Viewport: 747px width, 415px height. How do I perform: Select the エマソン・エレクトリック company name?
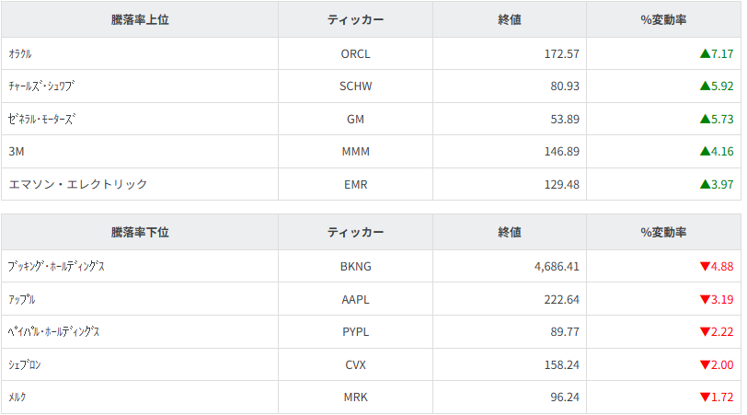point(77,185)
